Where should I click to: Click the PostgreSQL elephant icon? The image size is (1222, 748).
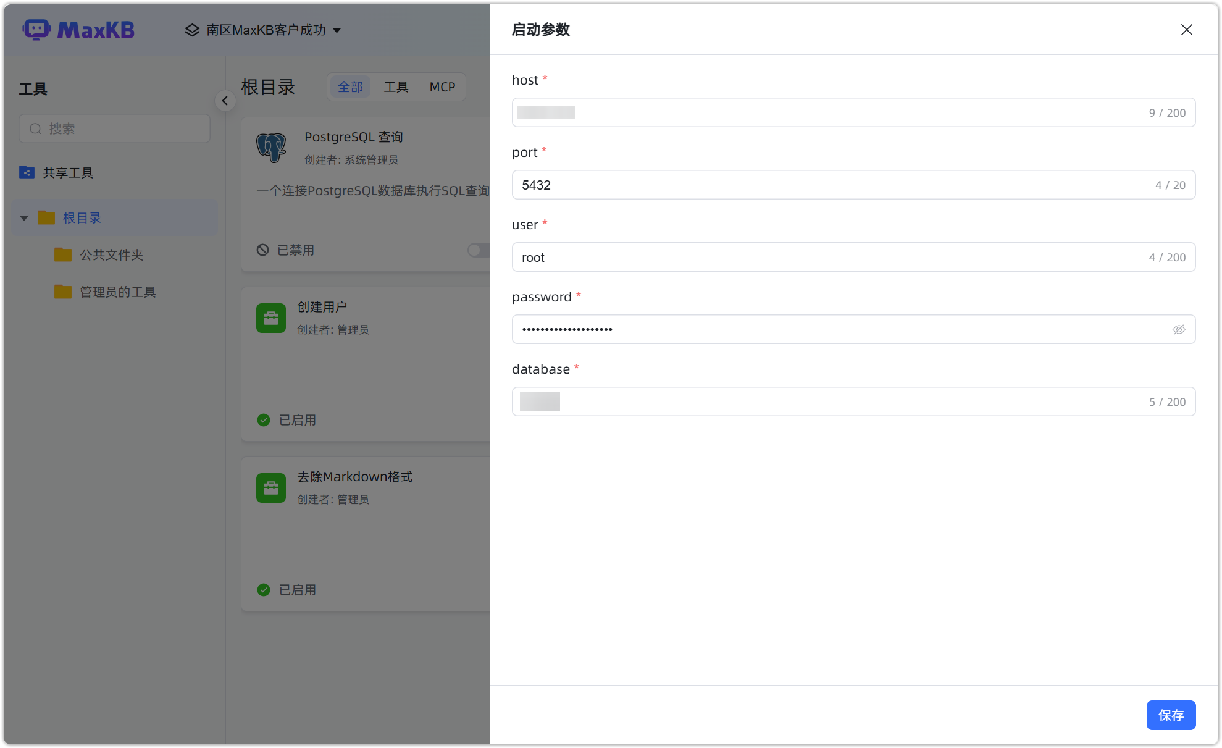click(271, 147)
